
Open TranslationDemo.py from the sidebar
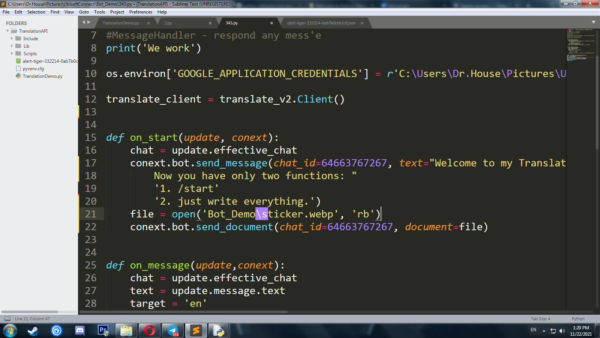click(x=43, y=76)
